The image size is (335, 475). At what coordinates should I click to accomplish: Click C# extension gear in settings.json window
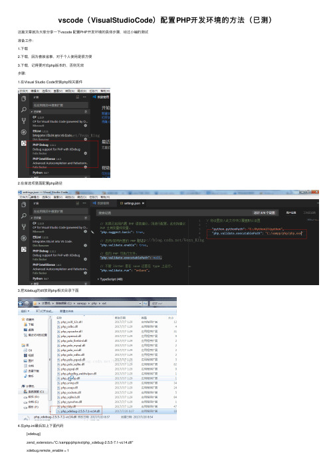(86, 231)
